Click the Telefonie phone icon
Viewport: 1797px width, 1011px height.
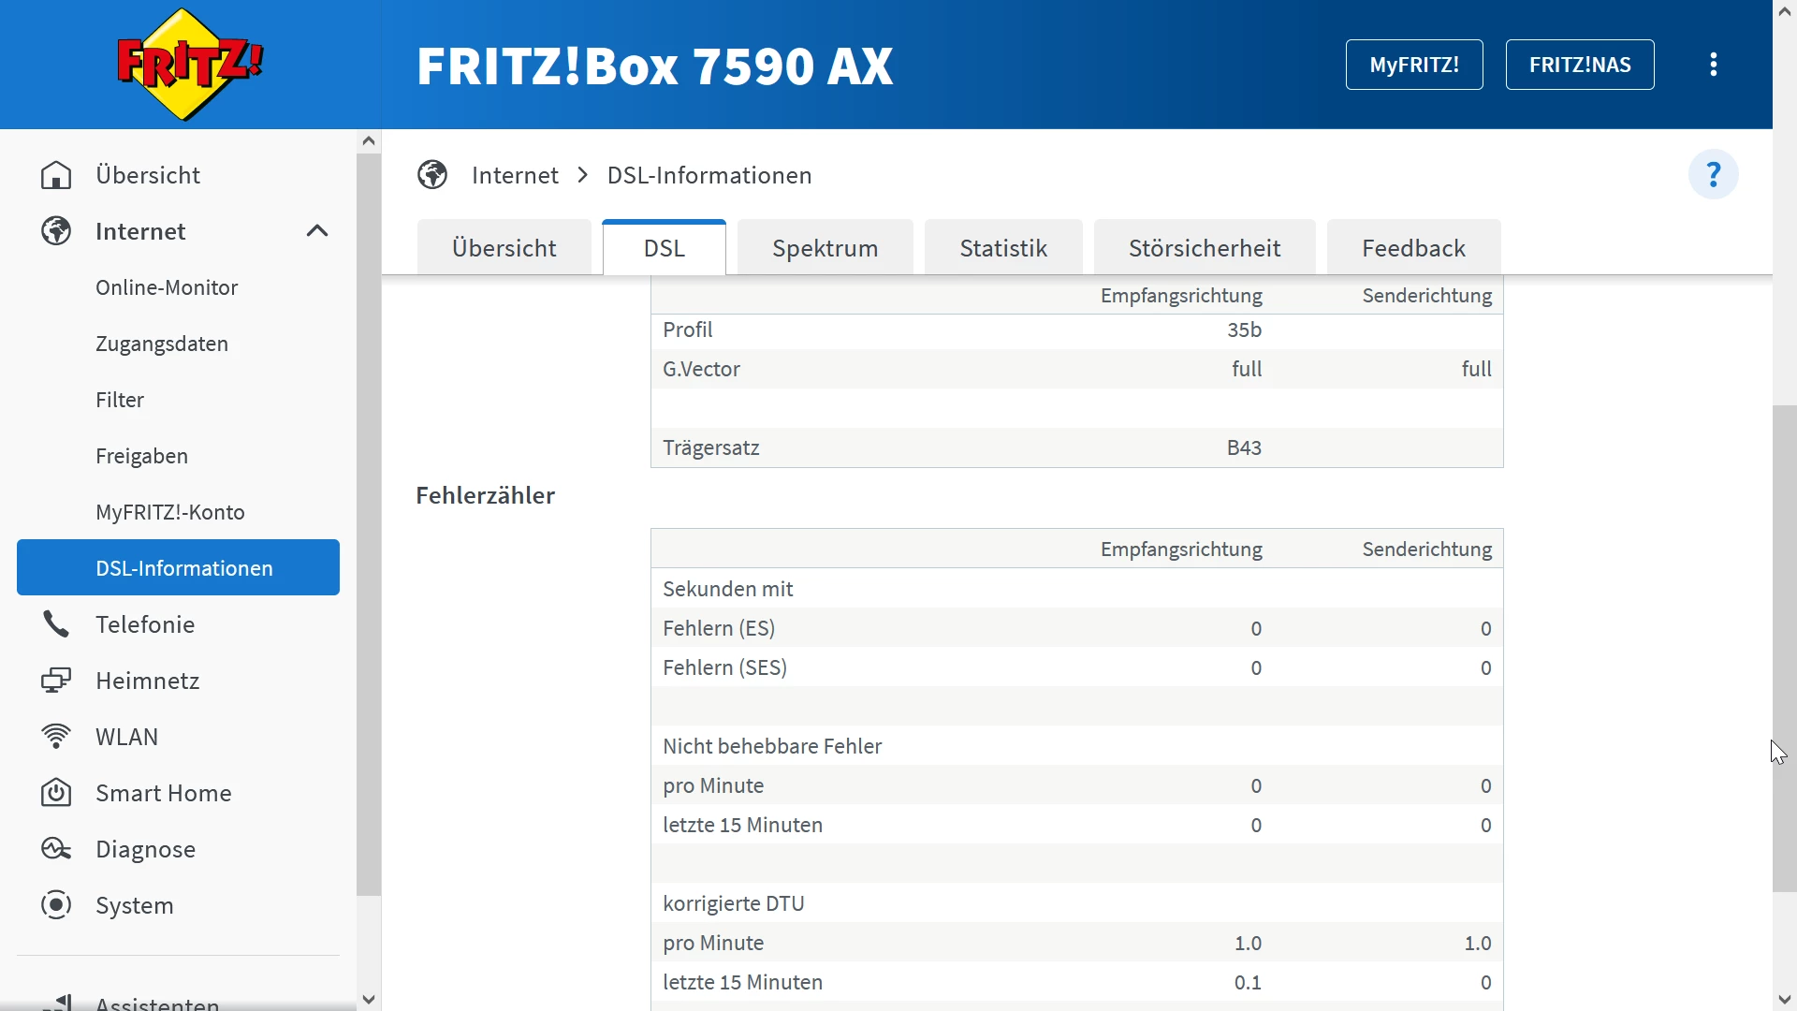pos(56,624)
